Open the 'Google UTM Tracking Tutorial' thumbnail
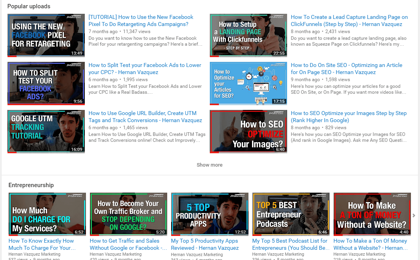Viewport: 420px width, 260px height. coord(46,132)
